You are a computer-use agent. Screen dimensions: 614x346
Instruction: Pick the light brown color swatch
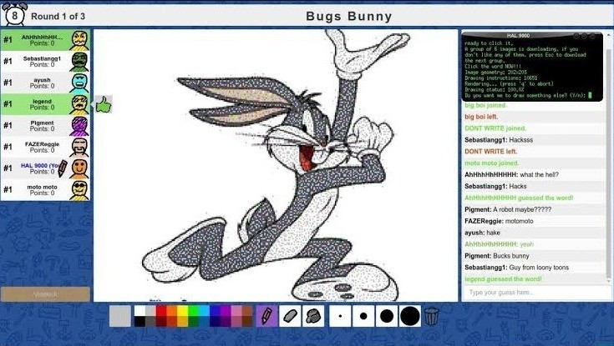246,311
